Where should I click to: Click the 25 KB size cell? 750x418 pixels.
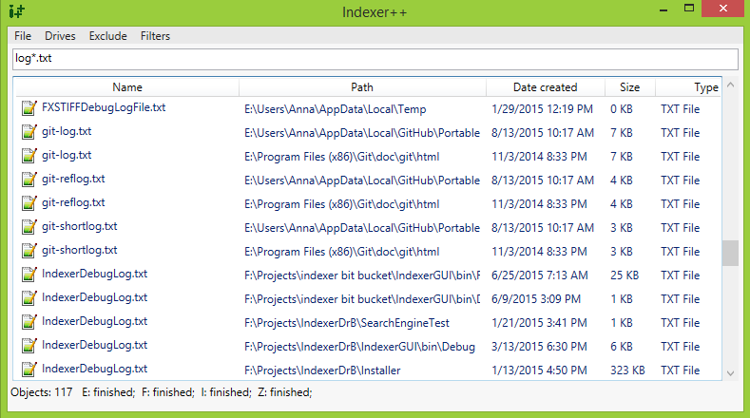pos(625,275)
